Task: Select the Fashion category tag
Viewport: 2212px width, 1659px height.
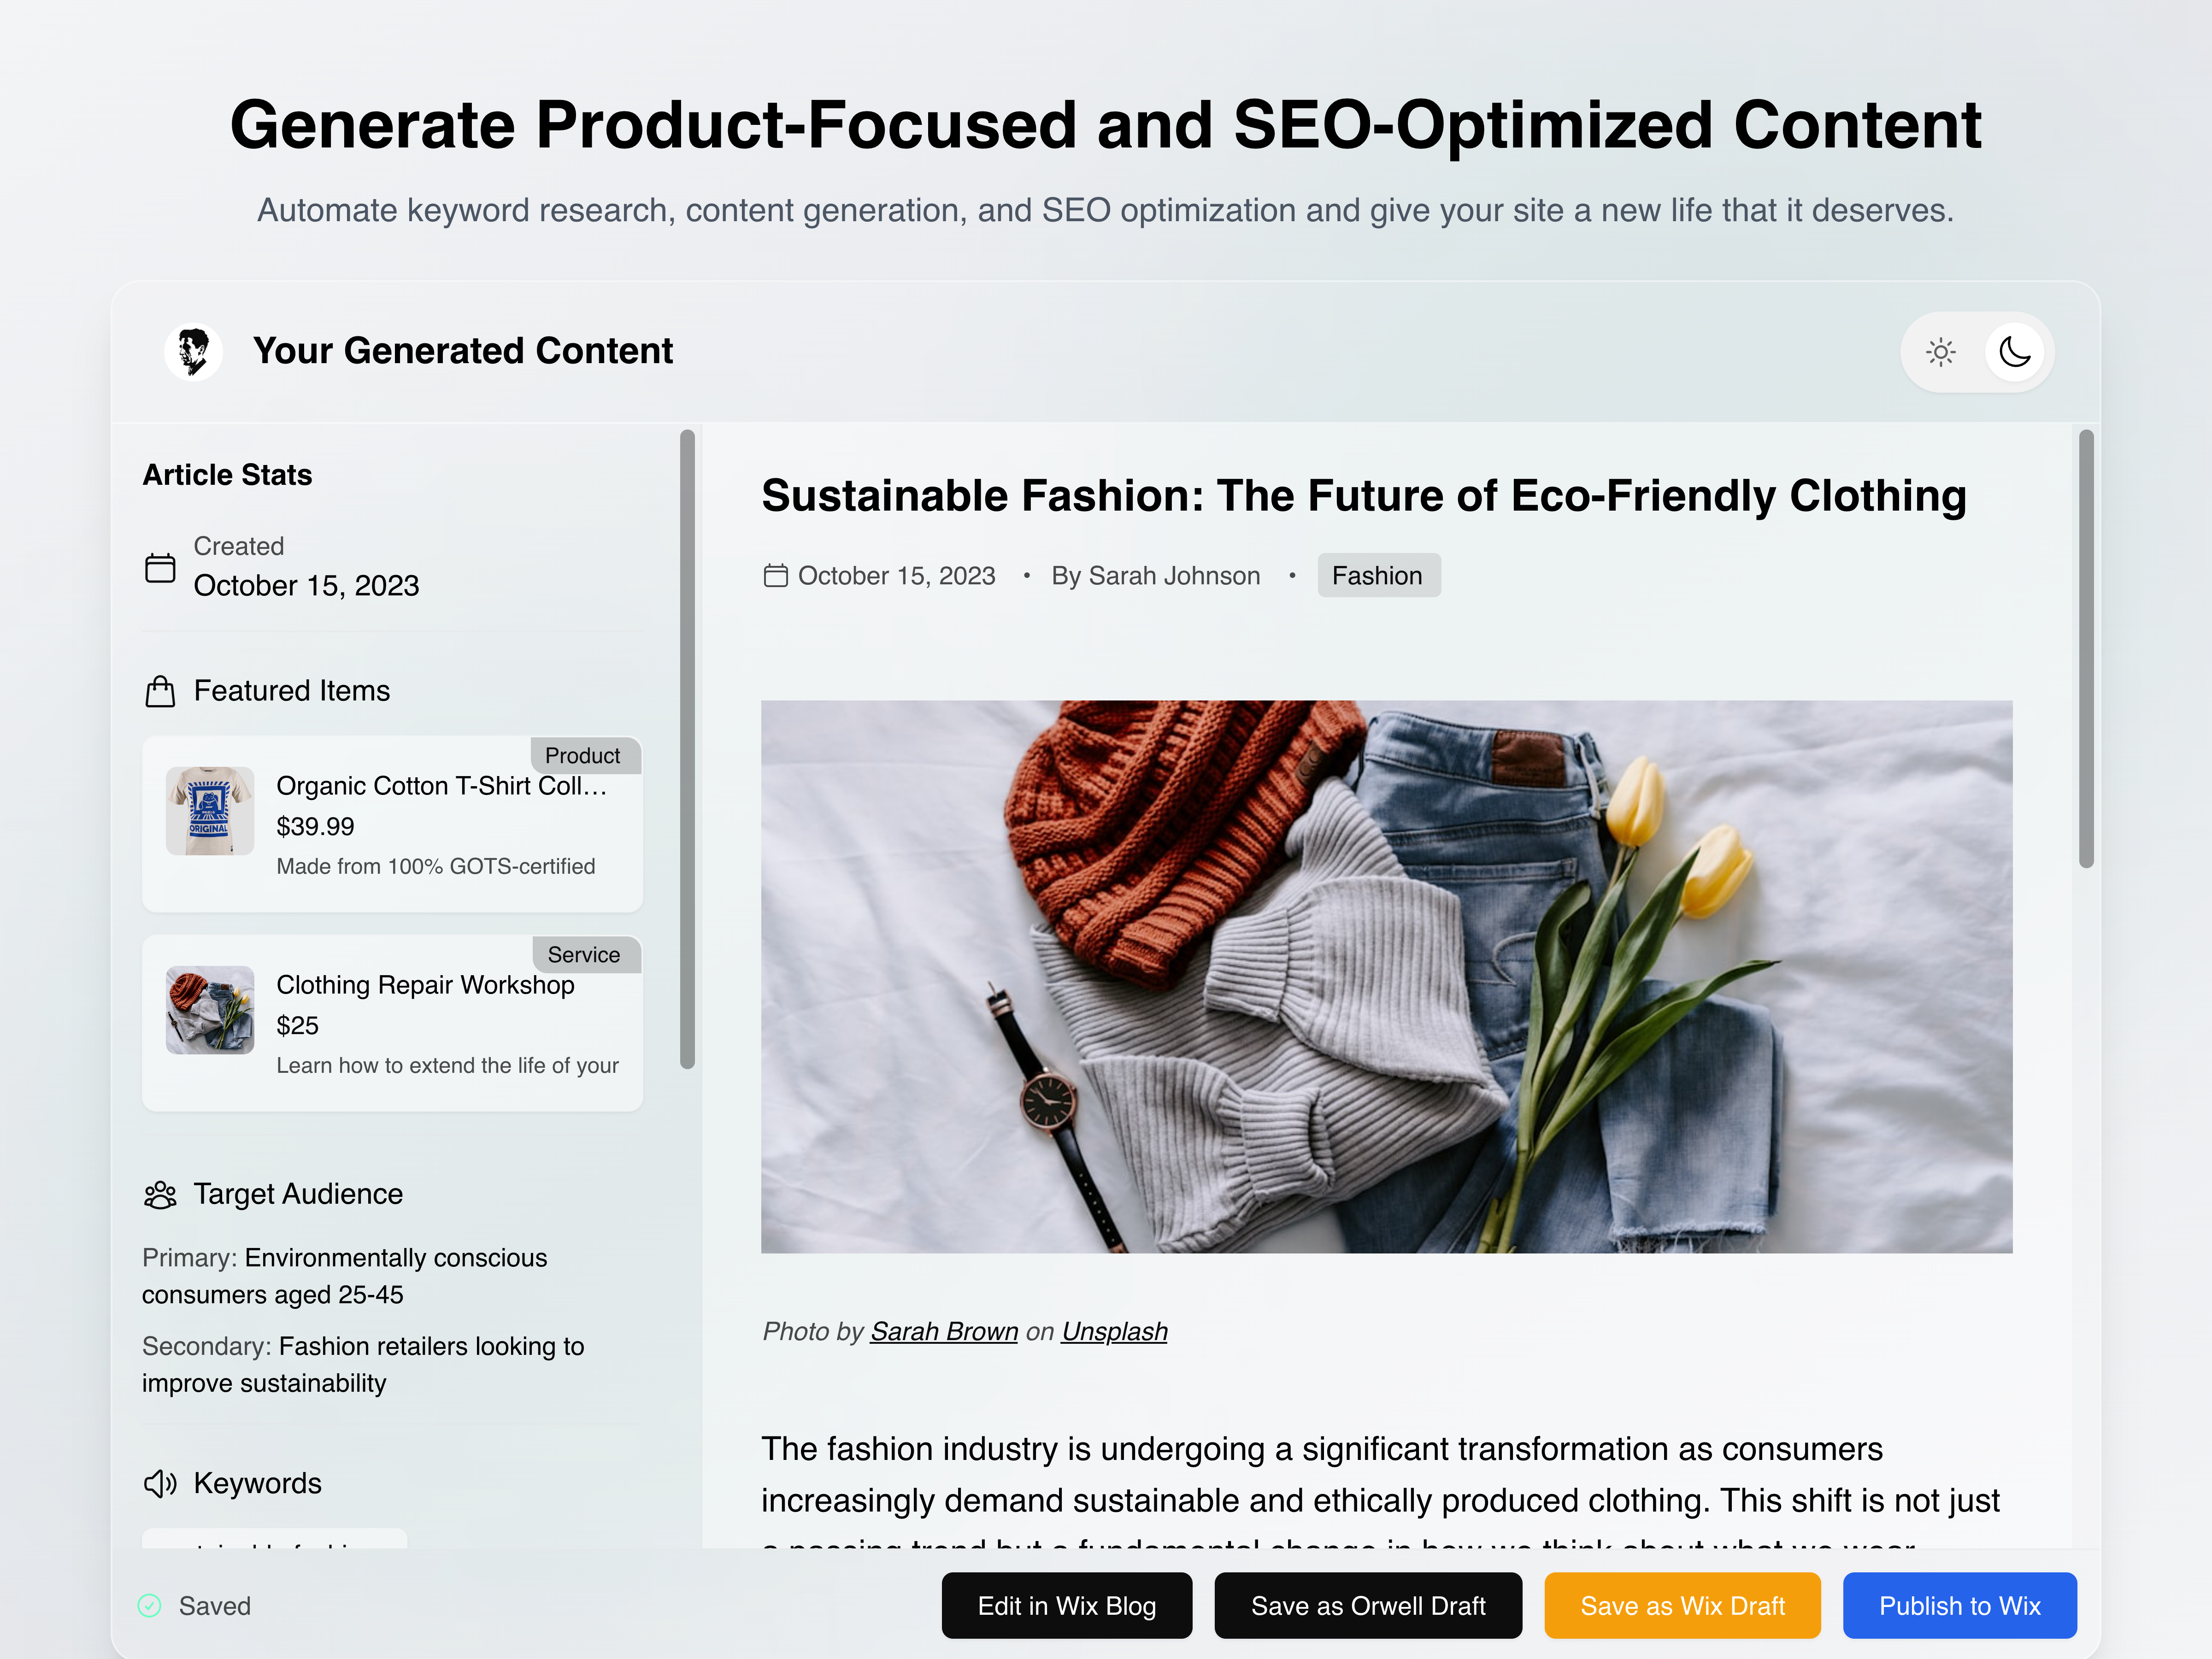Action: [x=1378, y=576]
